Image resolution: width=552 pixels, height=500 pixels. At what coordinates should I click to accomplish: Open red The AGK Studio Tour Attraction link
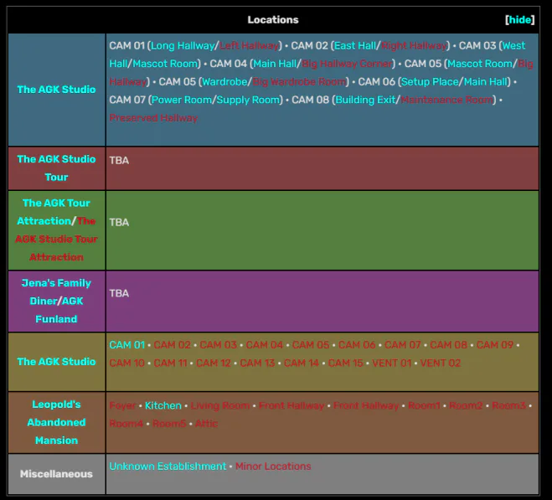[x=56, y=239]
